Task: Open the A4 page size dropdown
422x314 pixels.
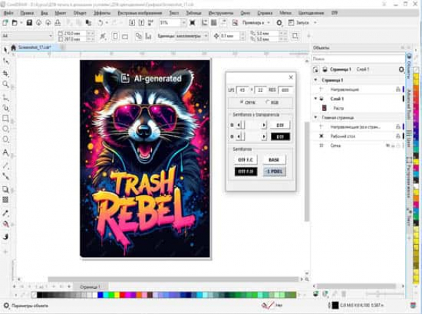Action: click(x=51, y=36)
